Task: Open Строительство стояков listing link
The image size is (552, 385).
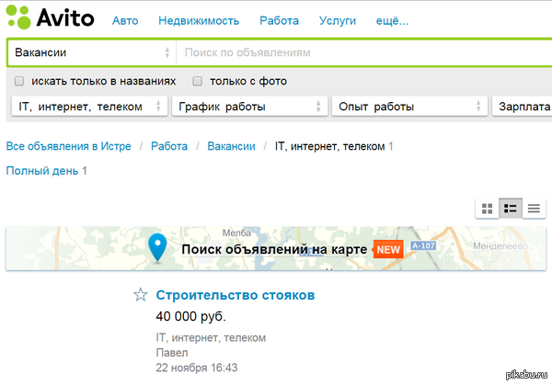Action: 236,295
